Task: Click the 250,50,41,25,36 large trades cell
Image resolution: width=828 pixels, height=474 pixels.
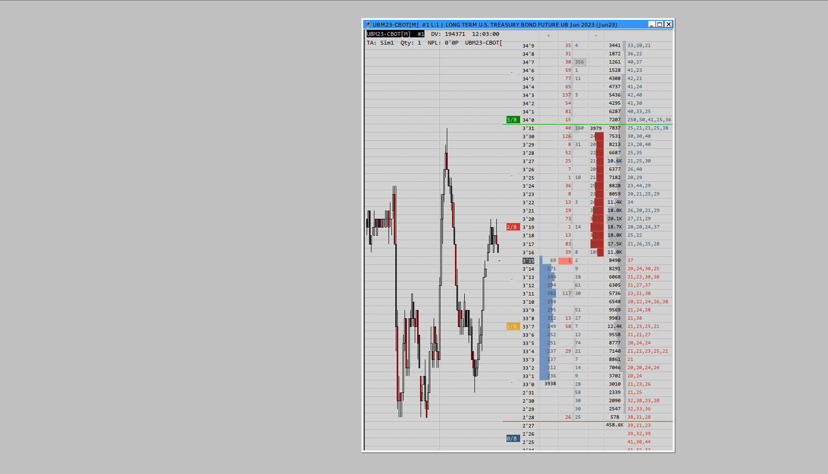Action: (649, 120)
